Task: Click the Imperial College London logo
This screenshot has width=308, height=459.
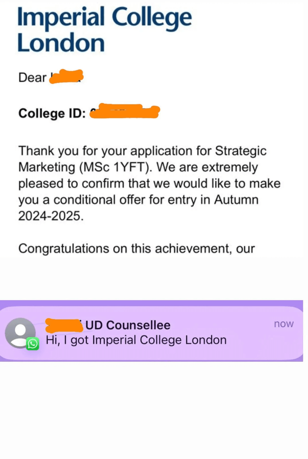Action: pos(104,30)
